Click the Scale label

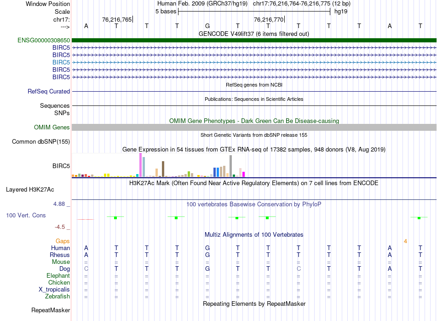click(63, 12)
